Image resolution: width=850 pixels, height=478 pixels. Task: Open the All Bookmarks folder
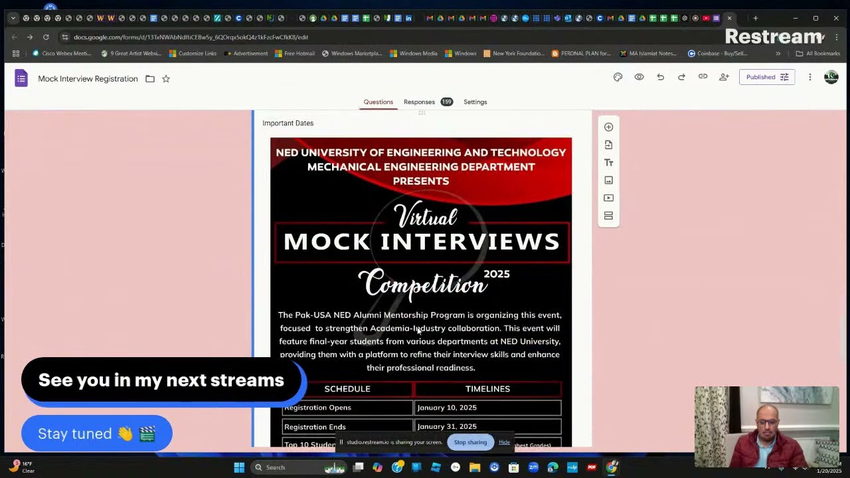coord(818,53)
